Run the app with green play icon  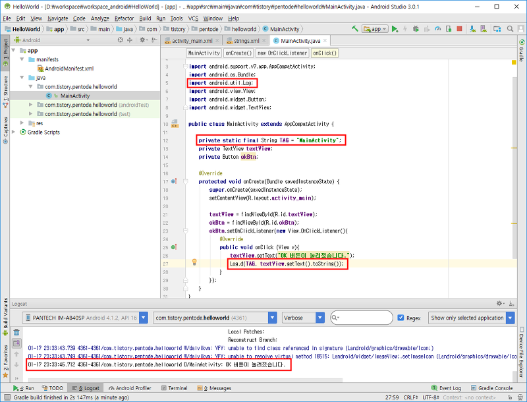click(395, 29)
